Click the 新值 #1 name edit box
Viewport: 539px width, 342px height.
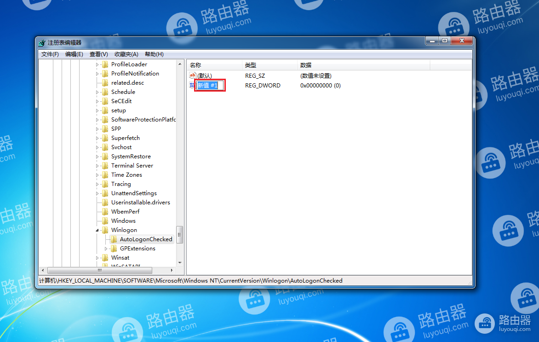click(x=210, y=85)
